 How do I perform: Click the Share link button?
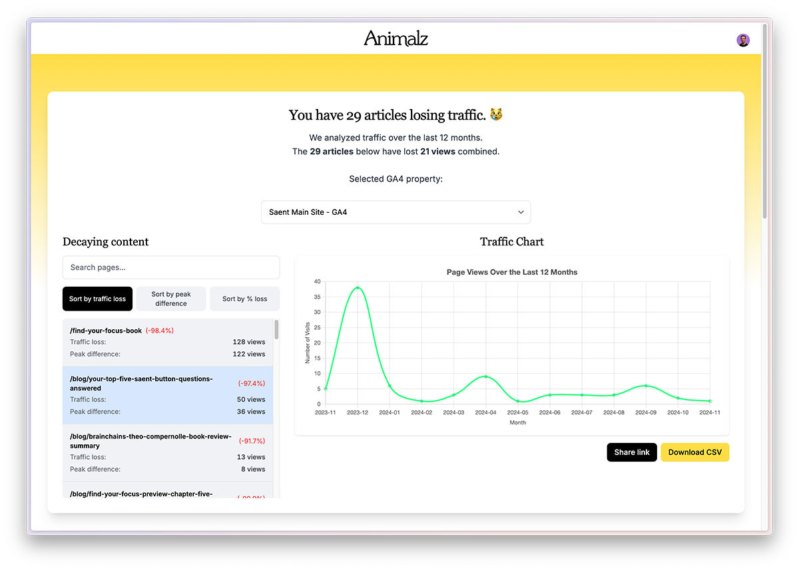pyautogui.click(x=632, y=452)
